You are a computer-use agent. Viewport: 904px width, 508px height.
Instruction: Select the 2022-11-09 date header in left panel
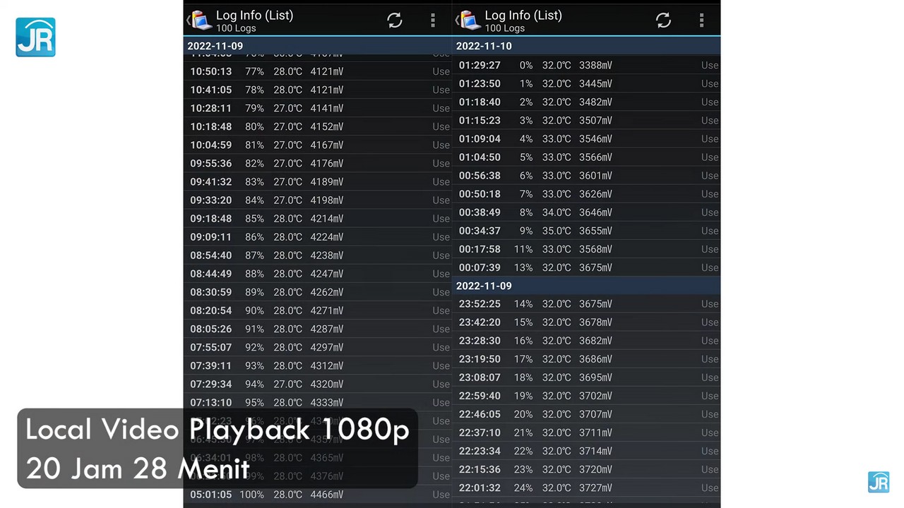point(215,46)
